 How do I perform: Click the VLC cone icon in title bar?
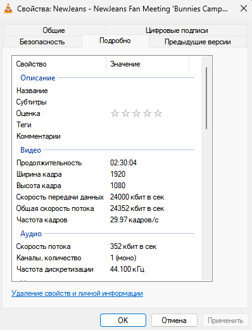pyautogui.click(x=8, y=9)
